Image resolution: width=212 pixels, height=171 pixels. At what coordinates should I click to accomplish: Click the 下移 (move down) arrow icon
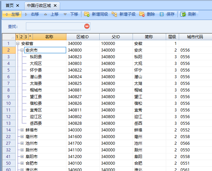pyautogui.click(x=65, y=14)
